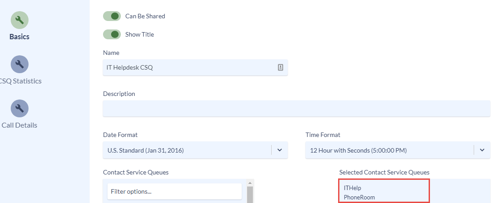Expand the Time Format dropdown arrow

point(482,150)
